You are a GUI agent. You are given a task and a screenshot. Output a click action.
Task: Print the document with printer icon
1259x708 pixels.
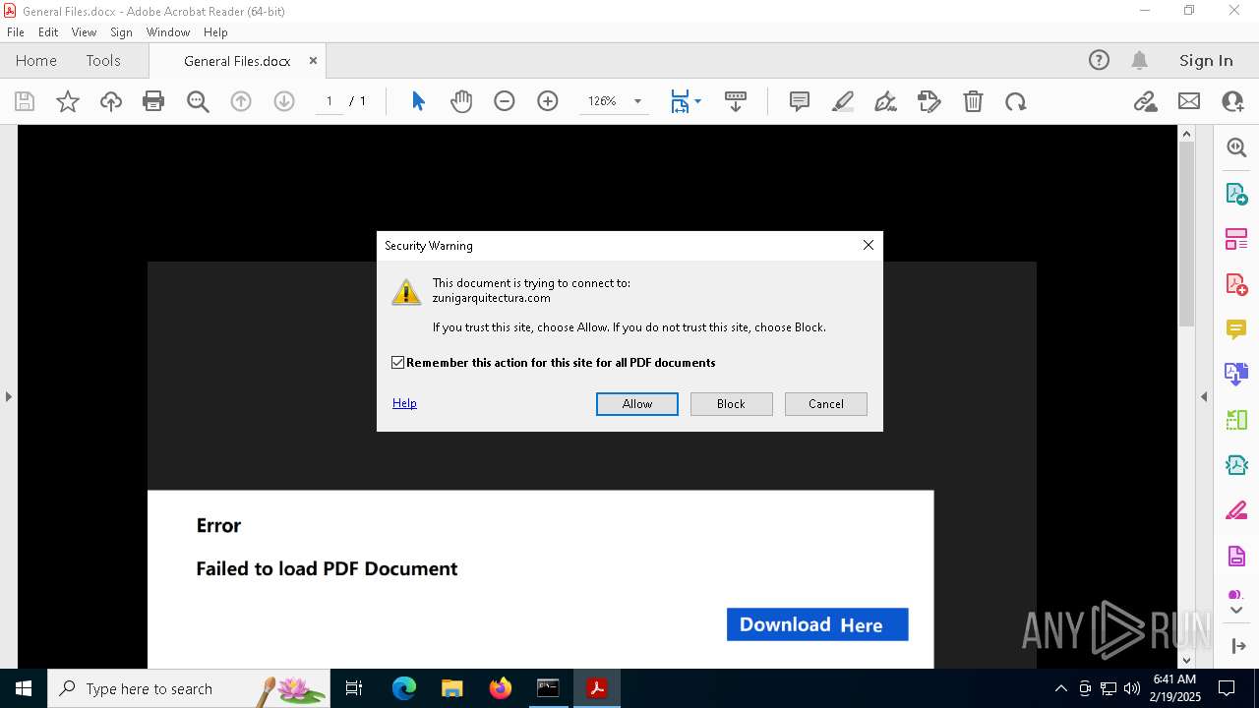click(153, 101)
